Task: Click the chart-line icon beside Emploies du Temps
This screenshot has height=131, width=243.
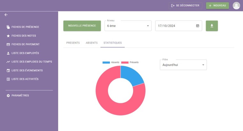Action: click(8, 62)
